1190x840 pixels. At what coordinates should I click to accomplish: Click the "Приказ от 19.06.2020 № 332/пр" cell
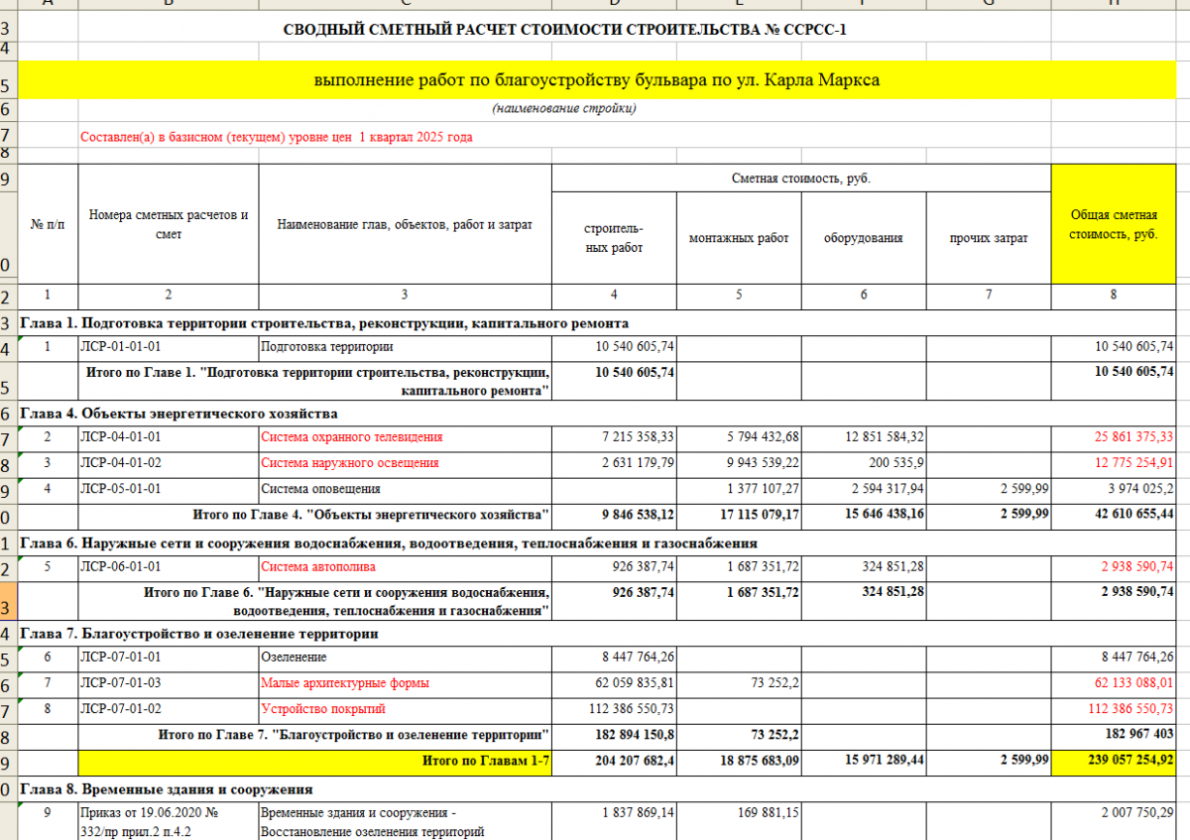coord(167,822)
